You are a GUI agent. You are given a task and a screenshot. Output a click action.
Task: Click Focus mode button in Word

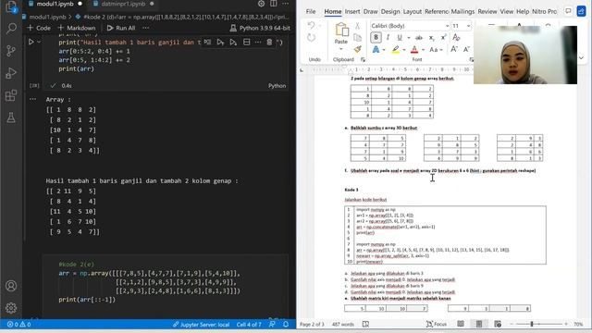click(x=436, y=324)
